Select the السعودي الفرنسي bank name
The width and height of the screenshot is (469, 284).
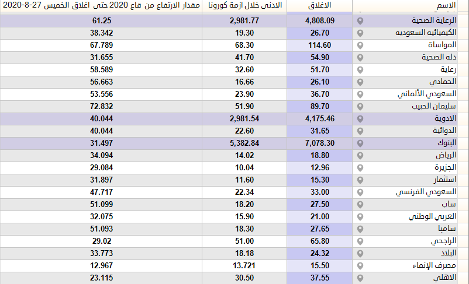(x=426, y=192)
